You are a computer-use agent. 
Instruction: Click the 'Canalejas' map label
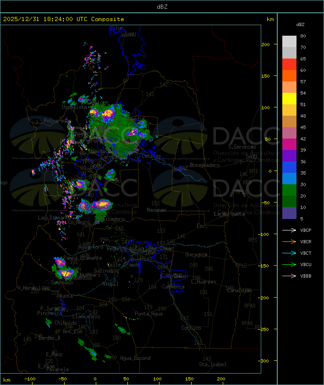240,290
